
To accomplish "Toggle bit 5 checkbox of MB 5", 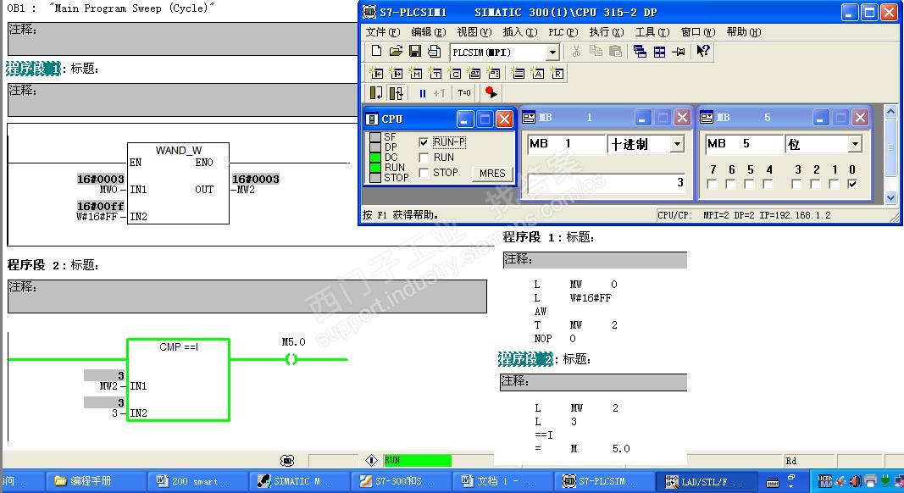I will point(750,184).
